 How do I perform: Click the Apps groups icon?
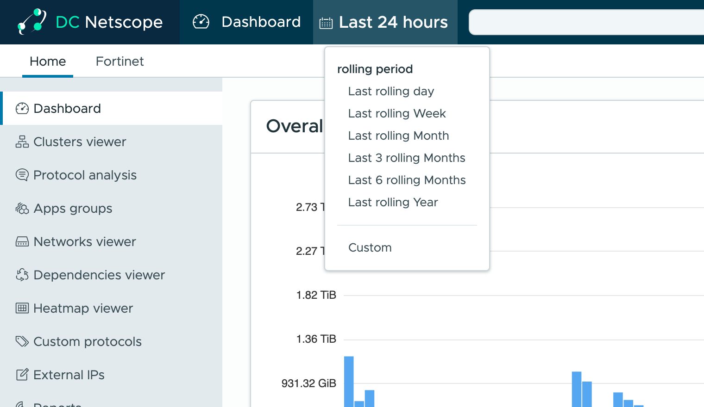click(x=22, y=208)
